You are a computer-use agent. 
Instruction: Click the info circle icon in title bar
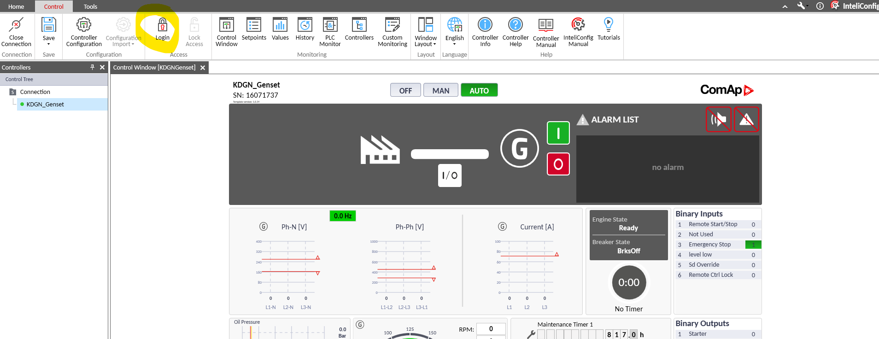pos(820,6)
